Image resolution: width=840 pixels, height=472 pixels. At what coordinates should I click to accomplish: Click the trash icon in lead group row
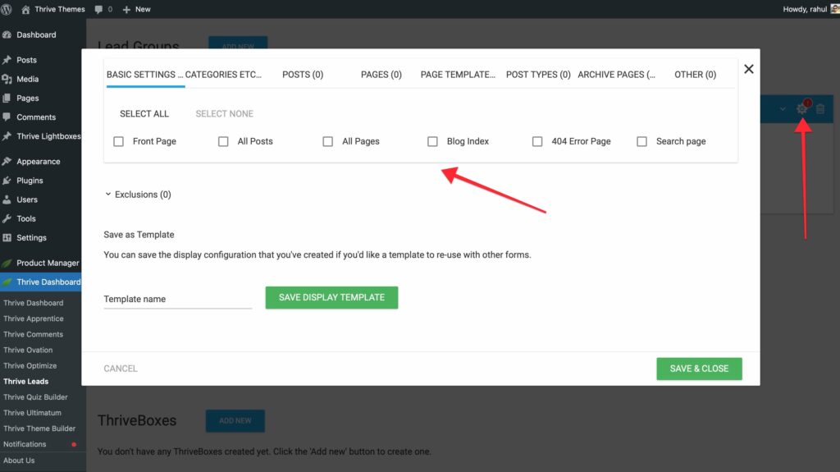coord(819,109)
